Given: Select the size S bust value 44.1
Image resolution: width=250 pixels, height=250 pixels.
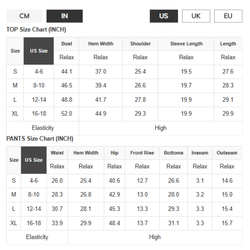Looking at the screenshot, I should click(67, 72).
